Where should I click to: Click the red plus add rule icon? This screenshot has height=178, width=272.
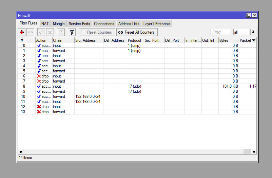pyautogui.click(x=22, y=32)
